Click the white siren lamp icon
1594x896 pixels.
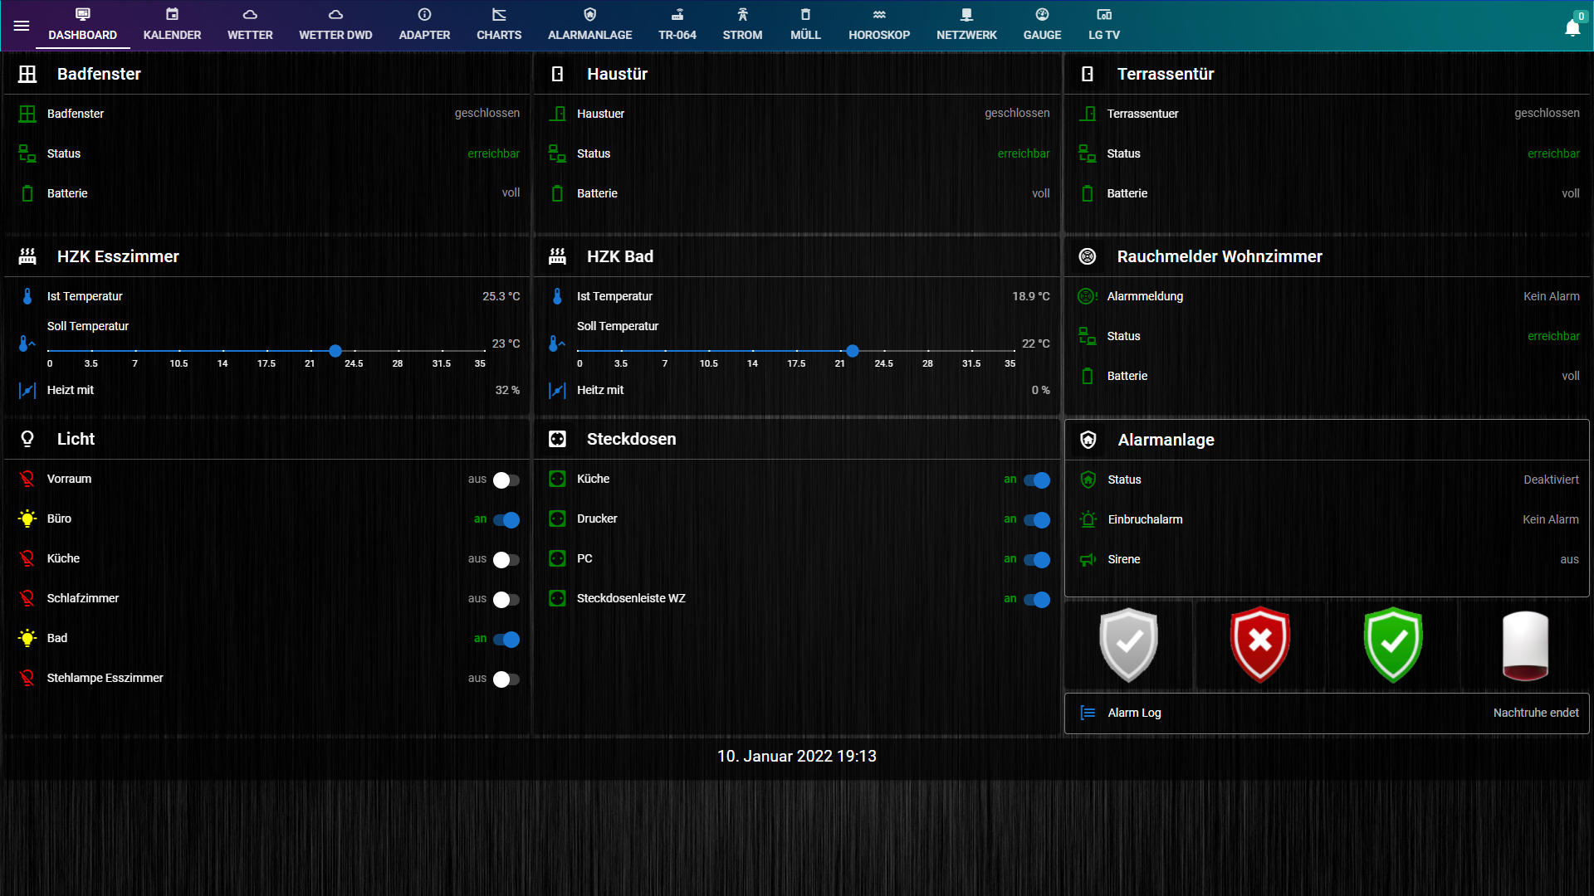[x=1525, y=645]
